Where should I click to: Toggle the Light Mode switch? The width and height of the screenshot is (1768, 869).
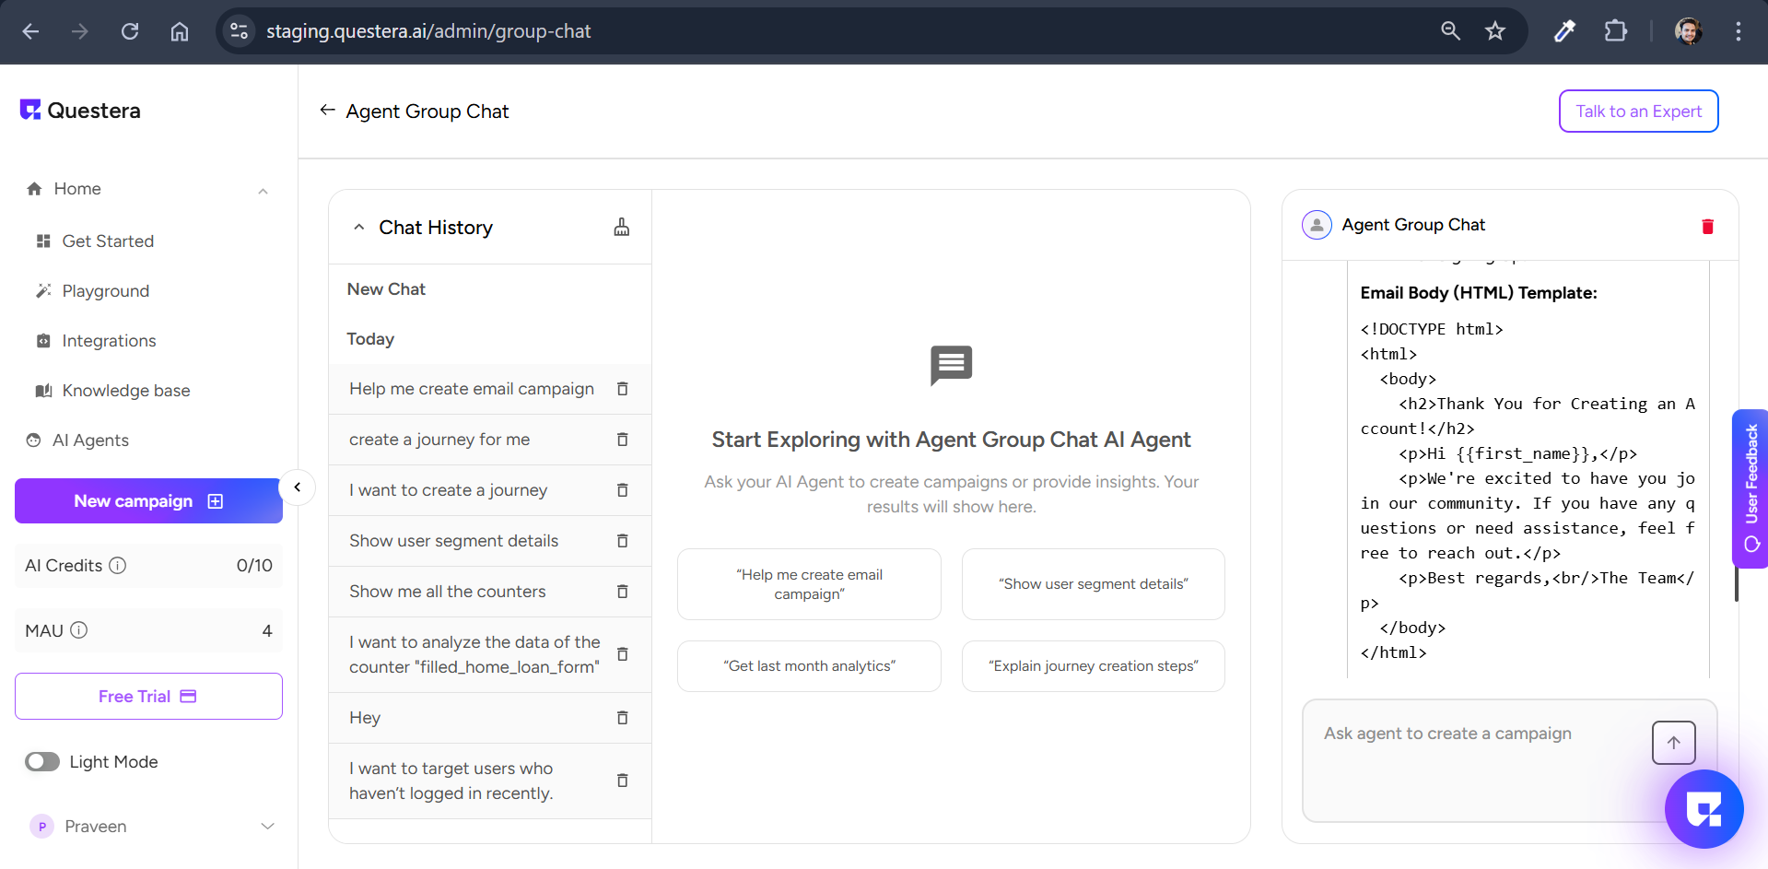(x=42, y=762)
